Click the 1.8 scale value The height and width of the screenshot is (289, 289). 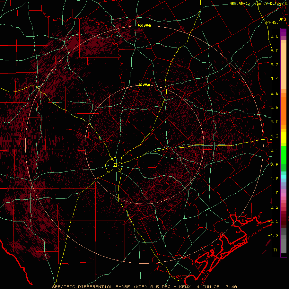point(275,179)
